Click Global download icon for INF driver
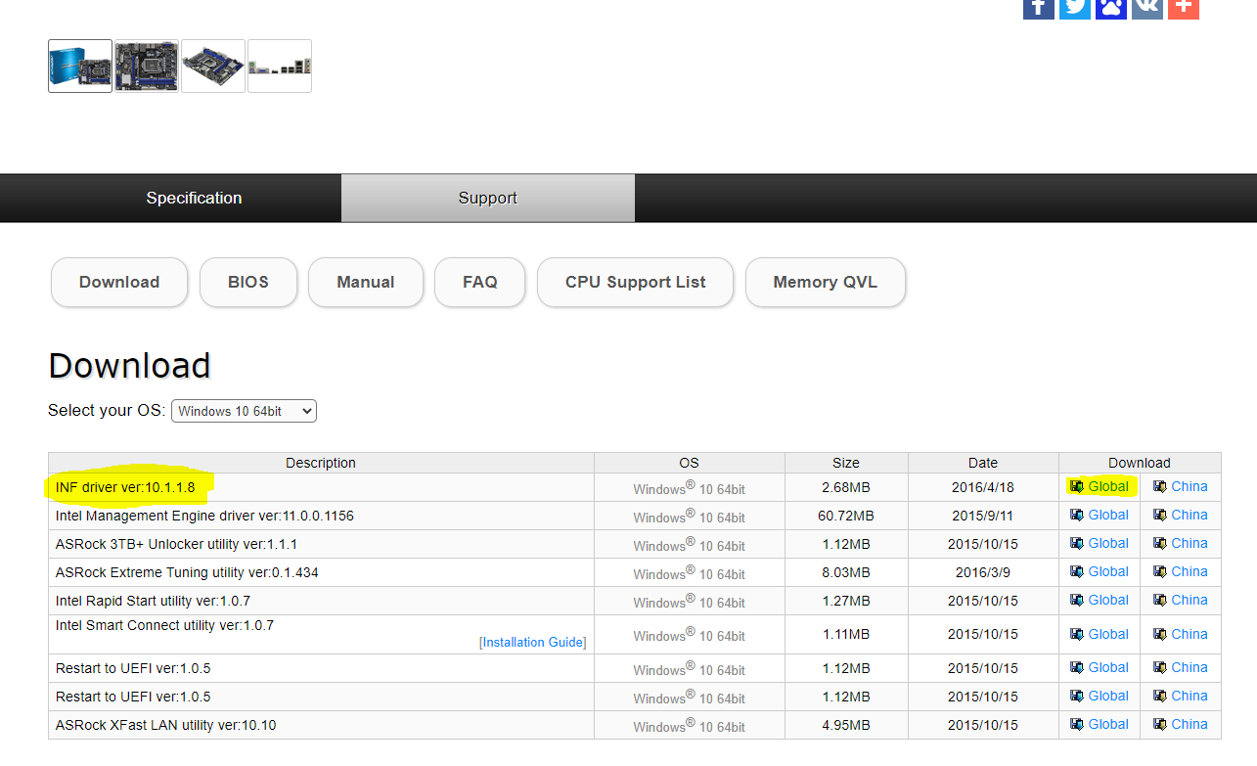This screenshot has width=1257, height=766. click(x=1077, y=486)
